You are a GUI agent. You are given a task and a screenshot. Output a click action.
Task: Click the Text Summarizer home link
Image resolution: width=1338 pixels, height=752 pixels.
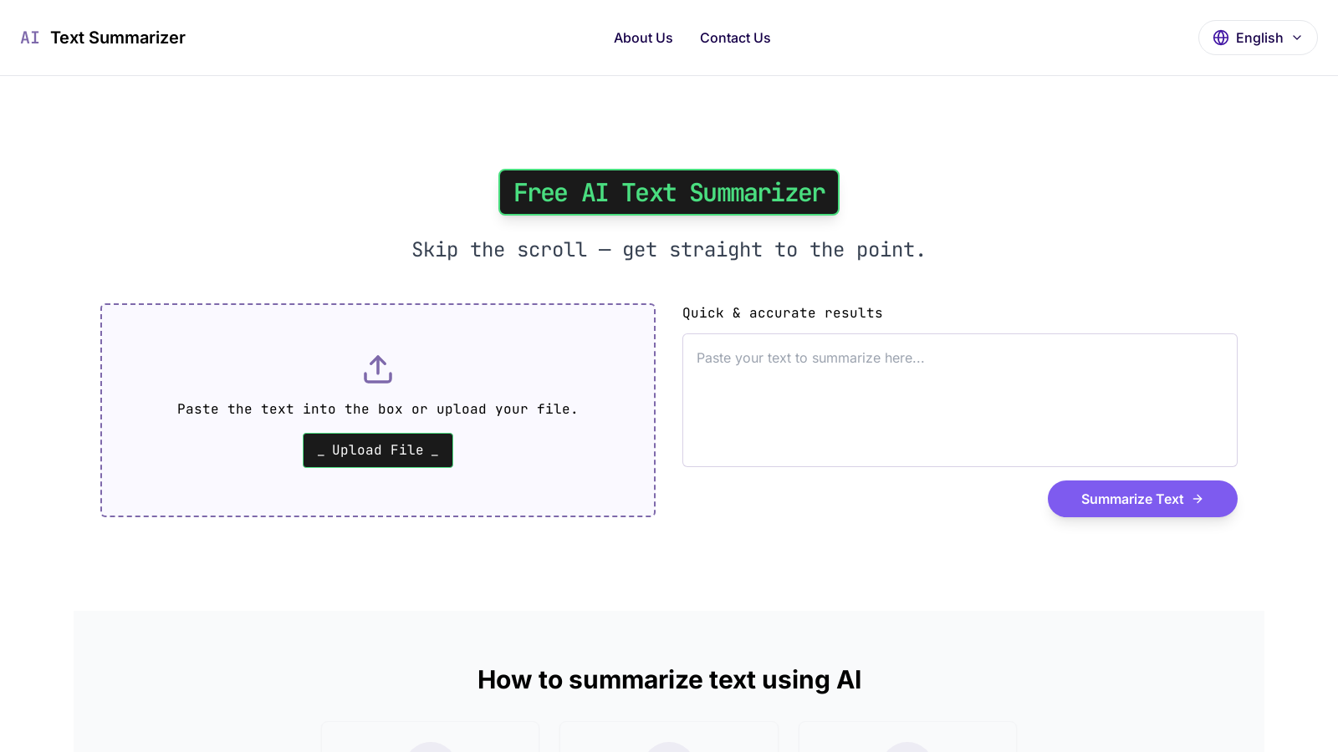(x=118, y=38)
